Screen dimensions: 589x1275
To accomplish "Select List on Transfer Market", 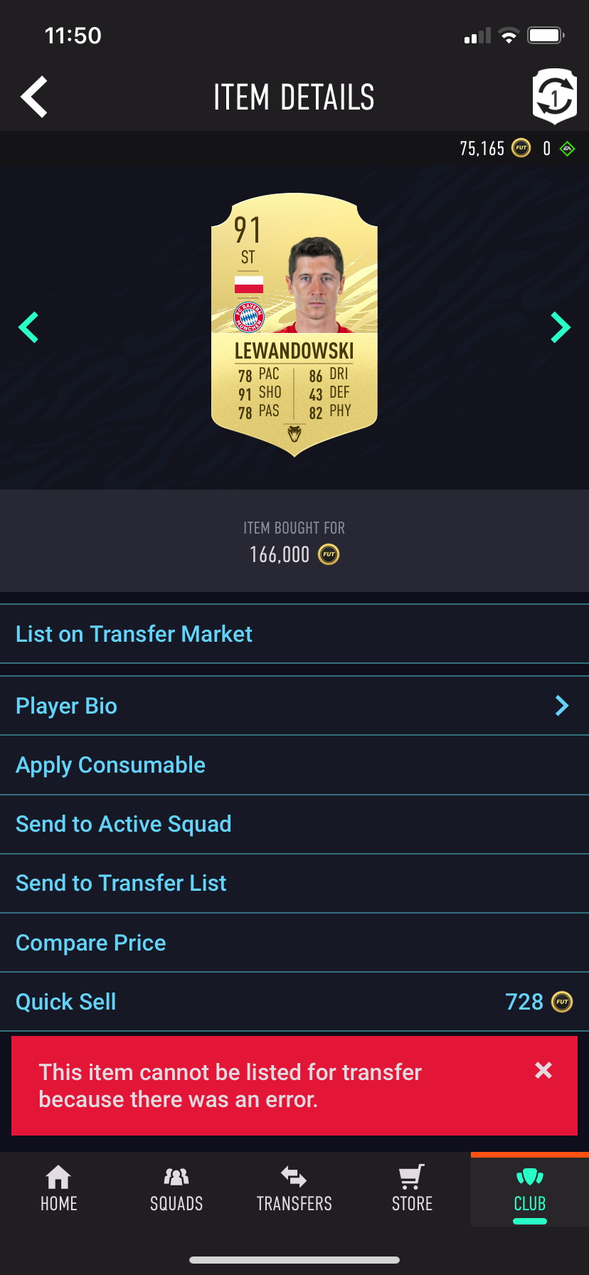I will pyautogui.click(x=294, y=634).
